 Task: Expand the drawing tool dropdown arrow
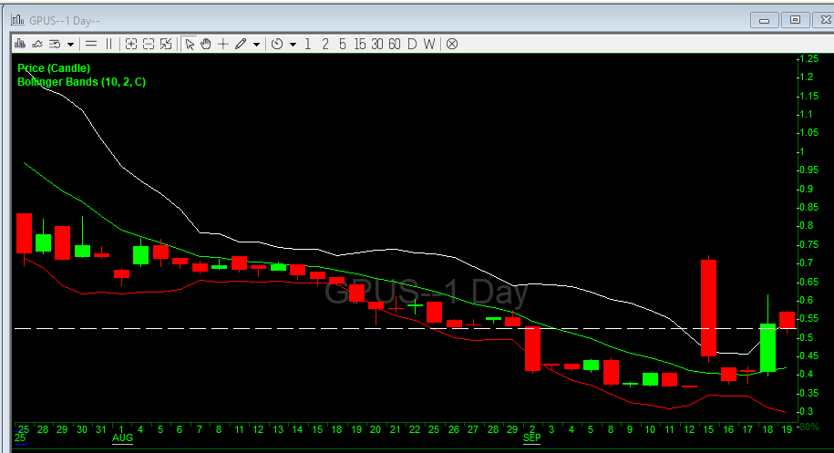[x=256, y=44]
